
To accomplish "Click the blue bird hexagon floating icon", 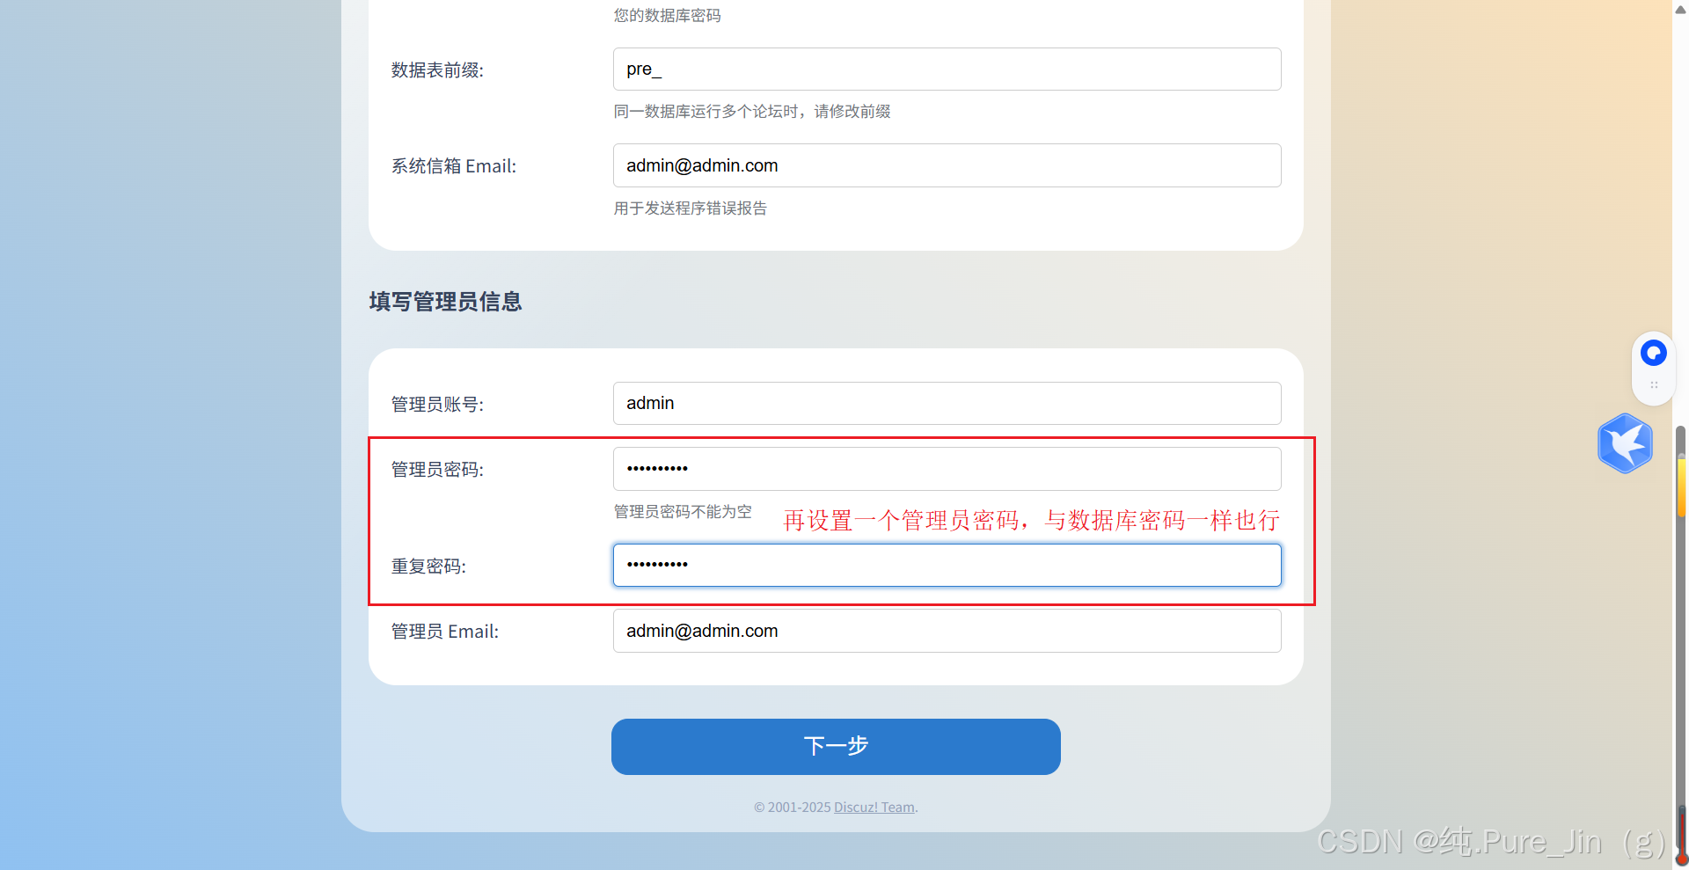I will (1625, 443).
